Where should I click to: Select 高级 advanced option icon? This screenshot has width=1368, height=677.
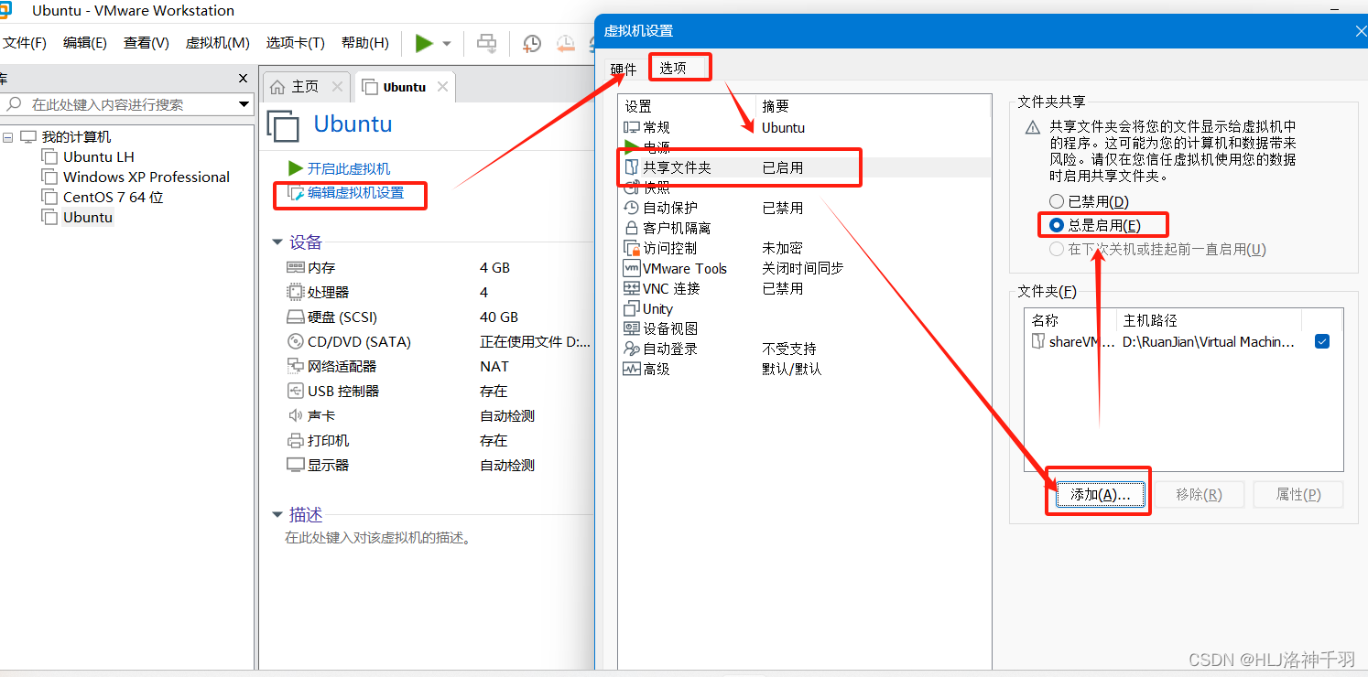[632, 369]
